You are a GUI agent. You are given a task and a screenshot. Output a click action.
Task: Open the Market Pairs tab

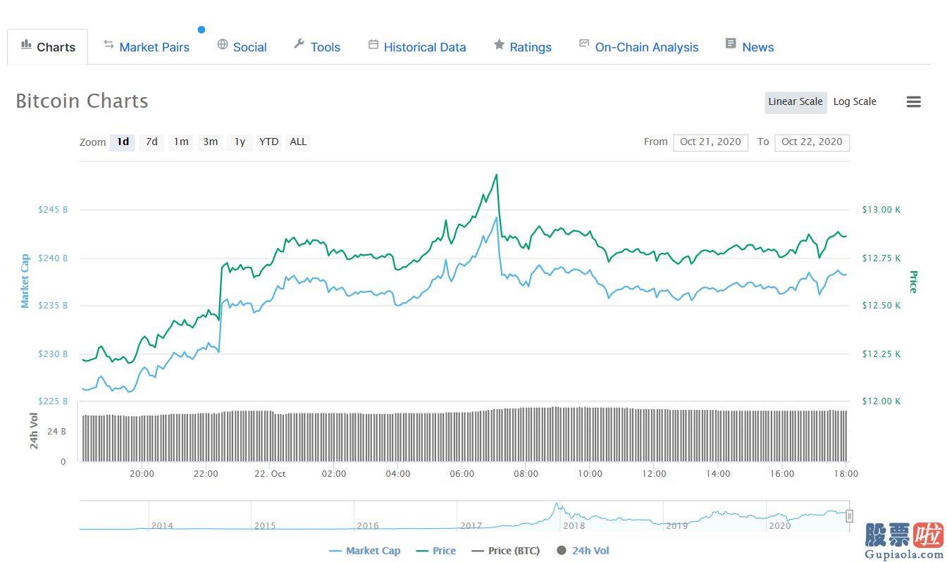pyautogui.click(x=147, y=47)
